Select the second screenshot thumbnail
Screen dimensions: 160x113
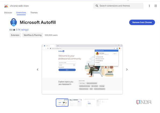[75, 103]
